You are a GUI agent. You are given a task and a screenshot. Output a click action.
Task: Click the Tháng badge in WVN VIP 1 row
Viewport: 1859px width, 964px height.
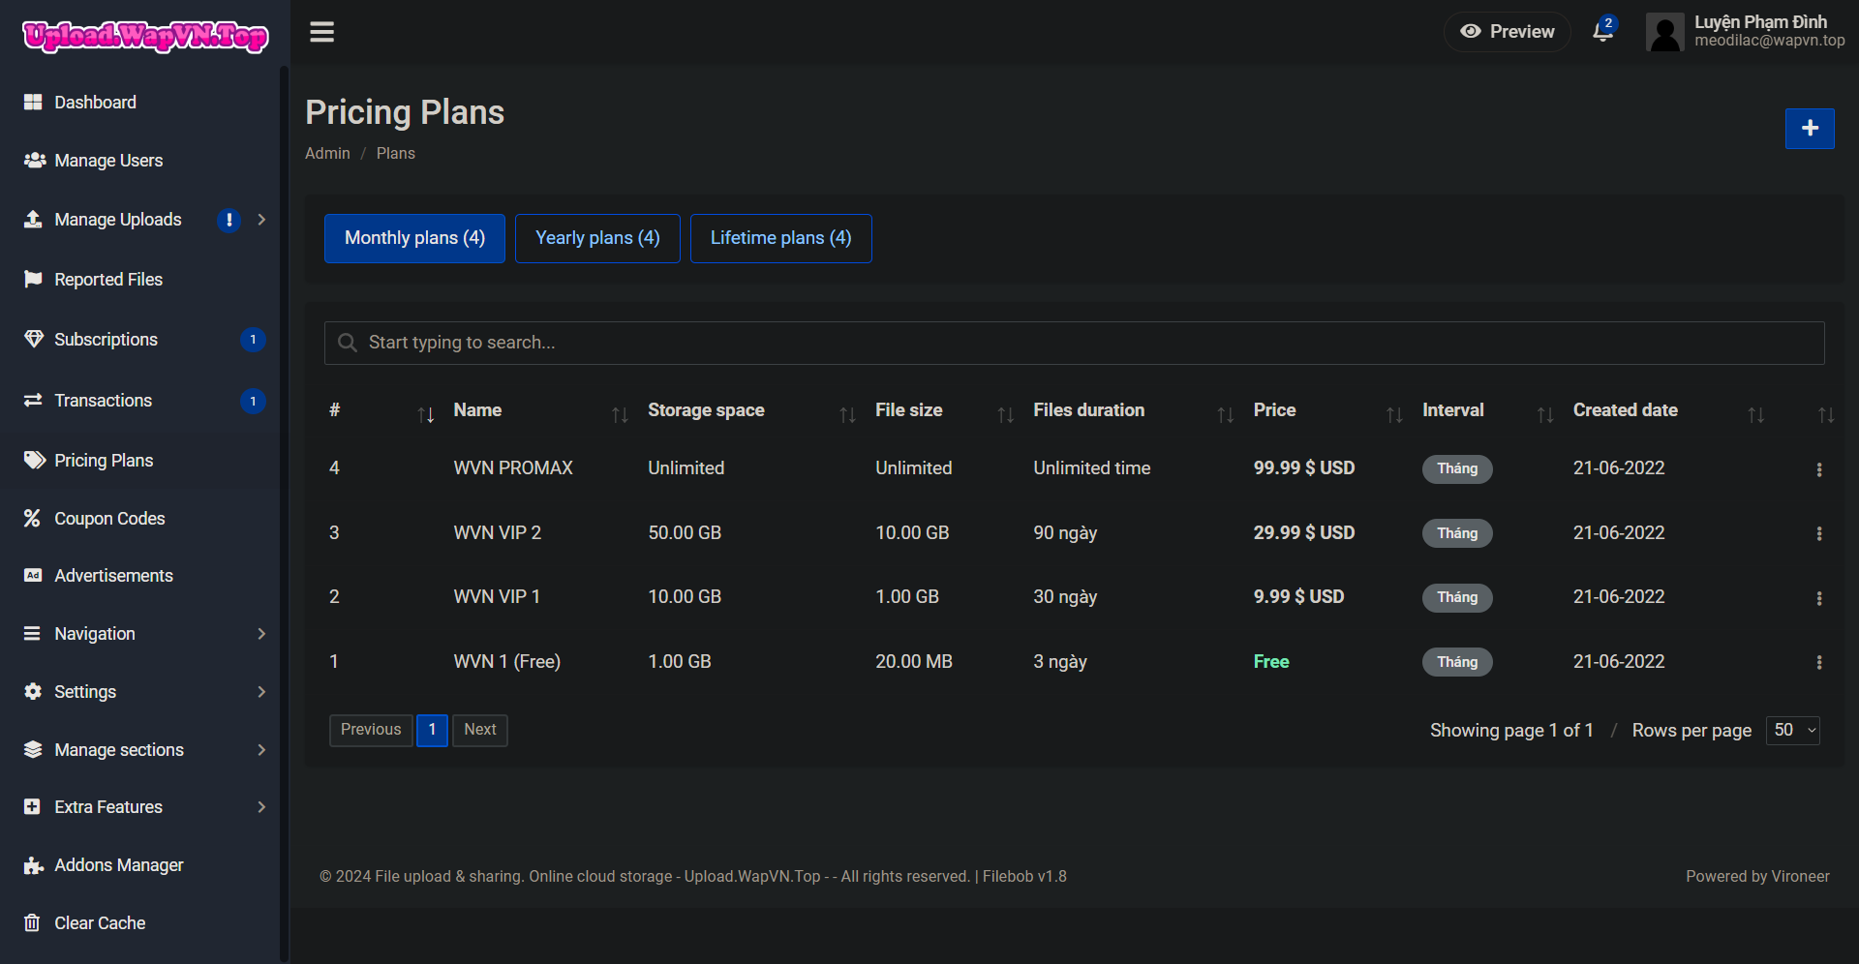tap(1457, 598)
